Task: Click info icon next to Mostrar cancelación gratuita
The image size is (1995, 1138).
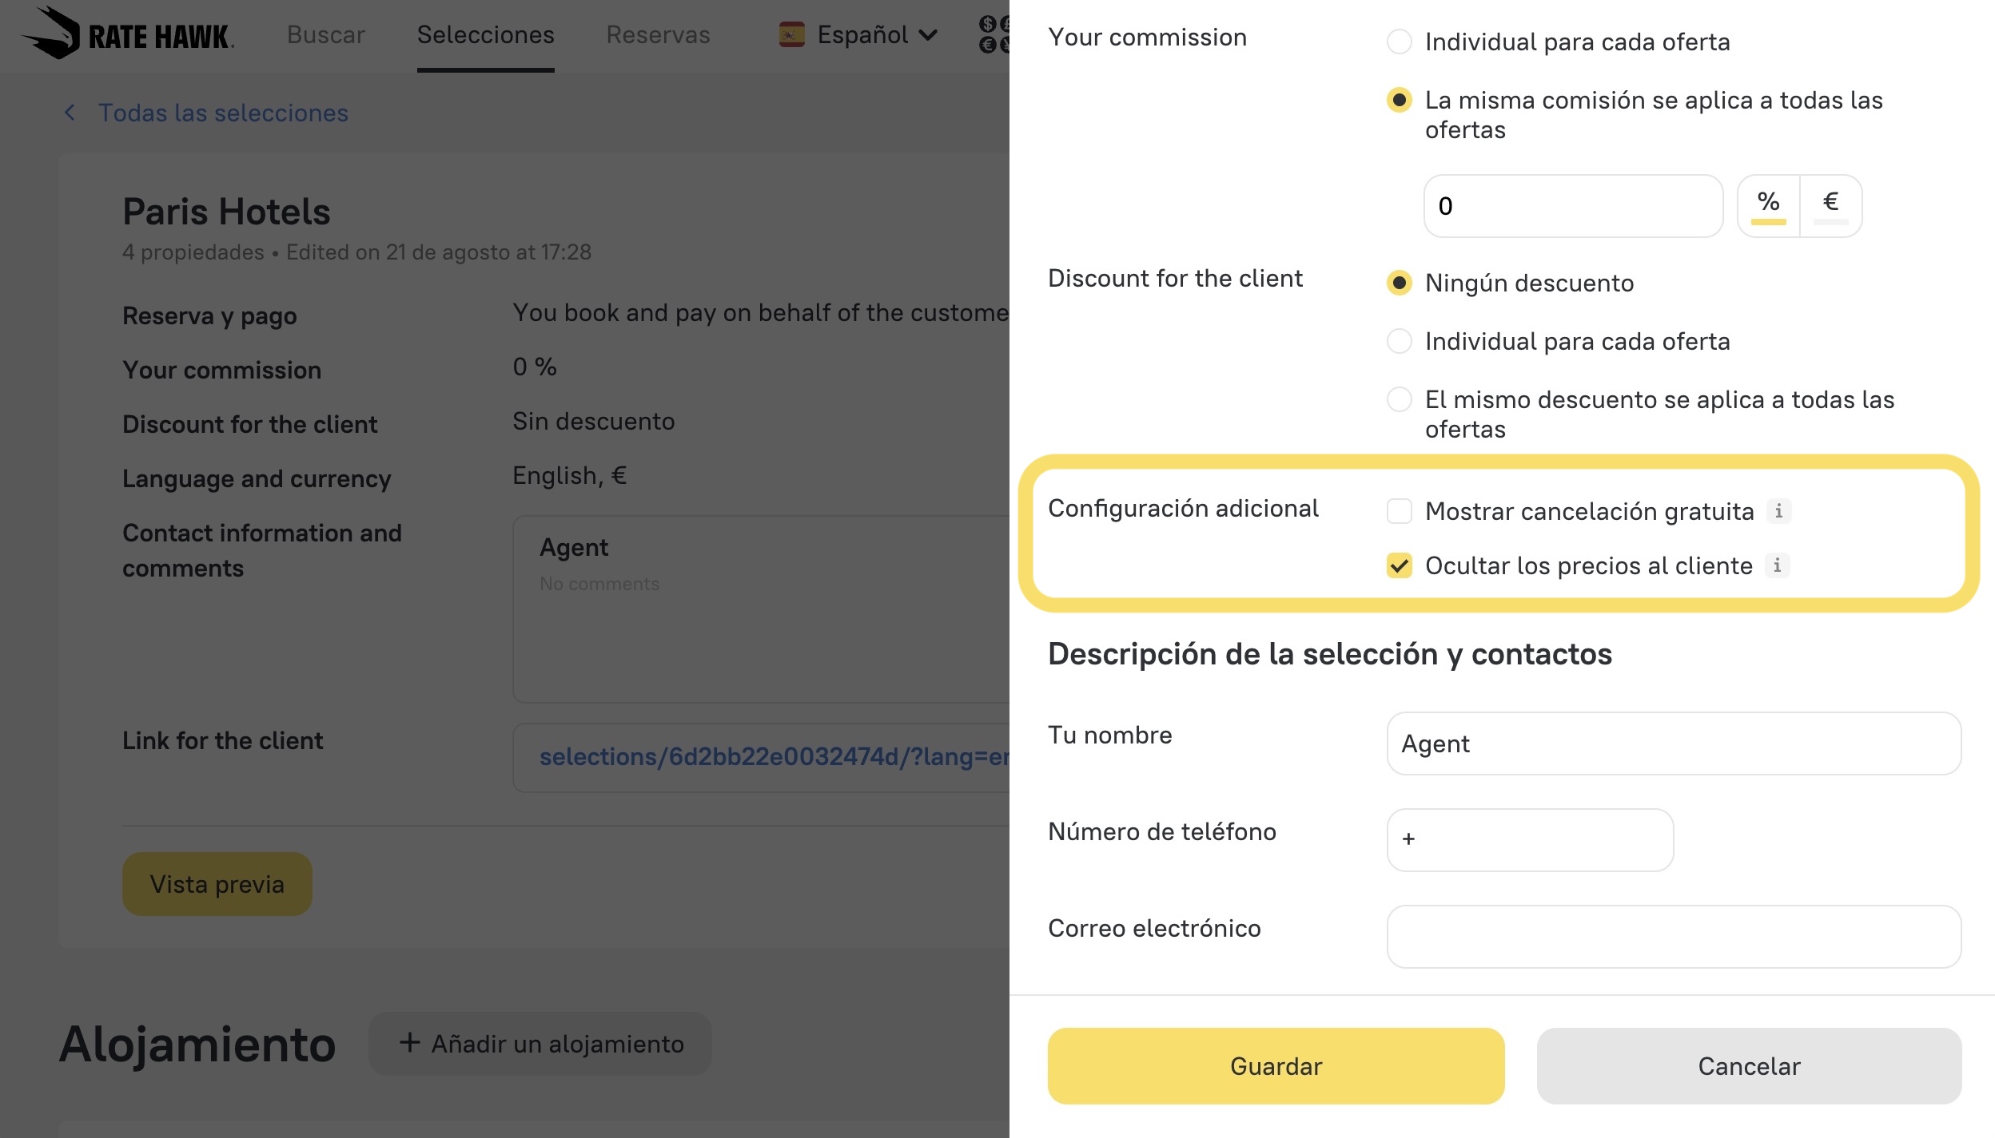Action: point(1778,511)
